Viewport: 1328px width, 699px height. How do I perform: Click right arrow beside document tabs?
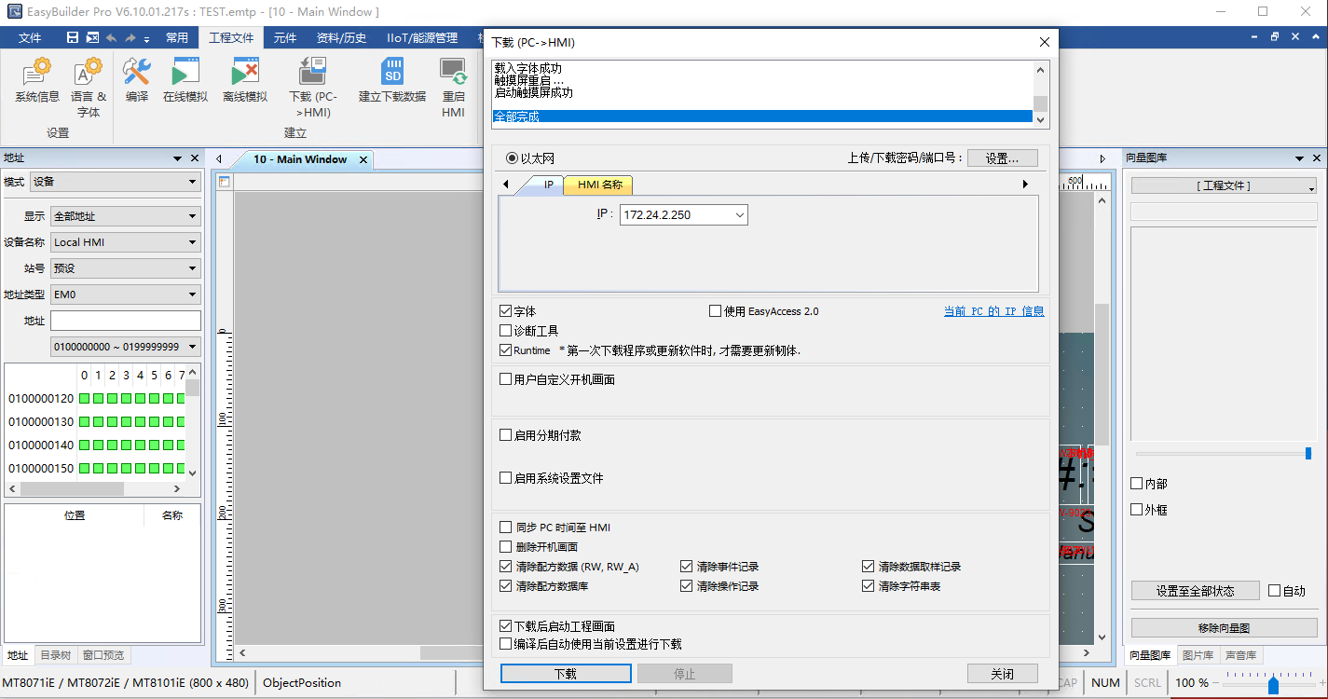pyautogui.click(x=1102, y=159)
